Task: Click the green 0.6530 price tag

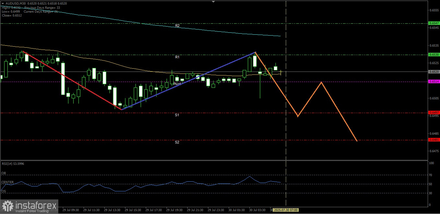Action: tap(434, 55)
